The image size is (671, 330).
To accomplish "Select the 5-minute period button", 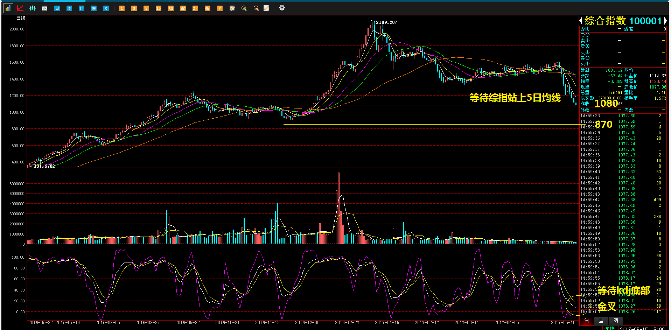I will (146, 8).
